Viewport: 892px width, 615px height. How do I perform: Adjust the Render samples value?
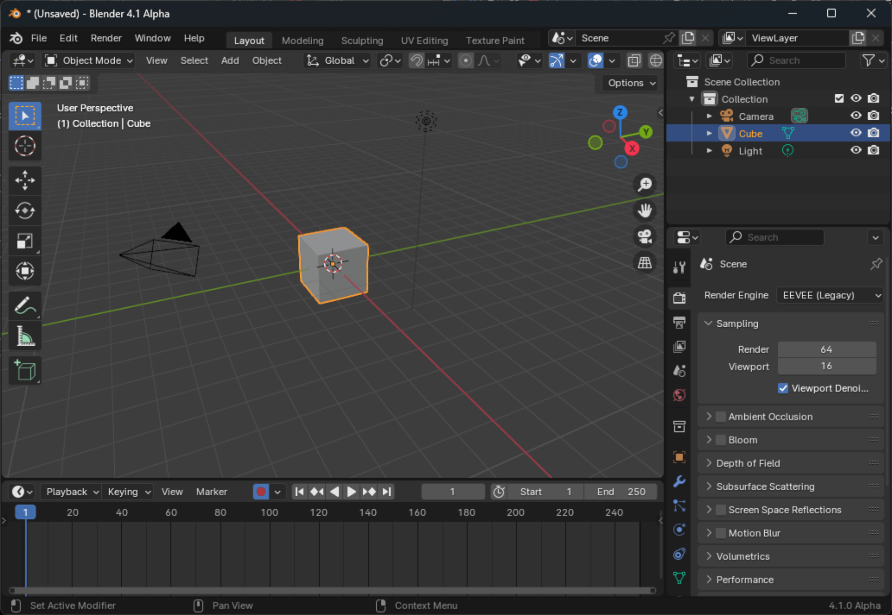(x=826, y=350)
